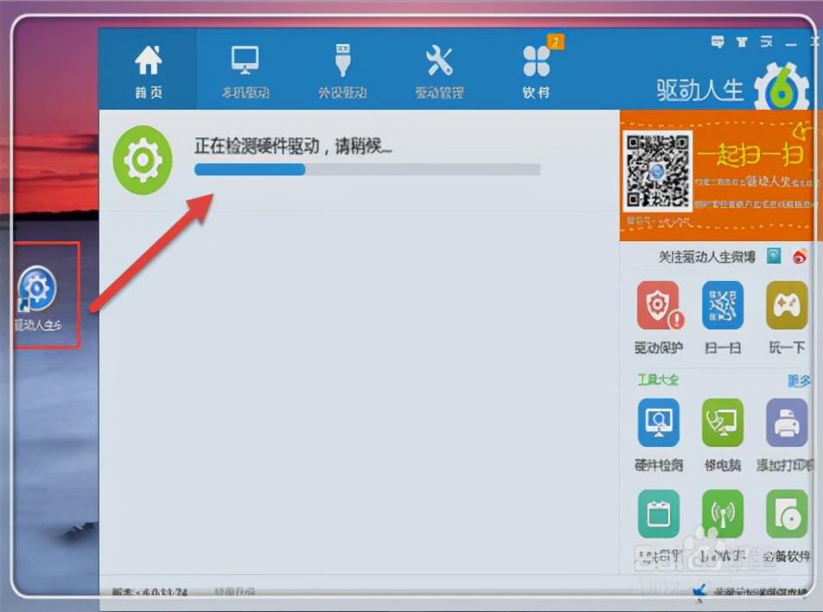Switch to the 首页 home tab
Screen dimensions: 823x612
(148, 69)
